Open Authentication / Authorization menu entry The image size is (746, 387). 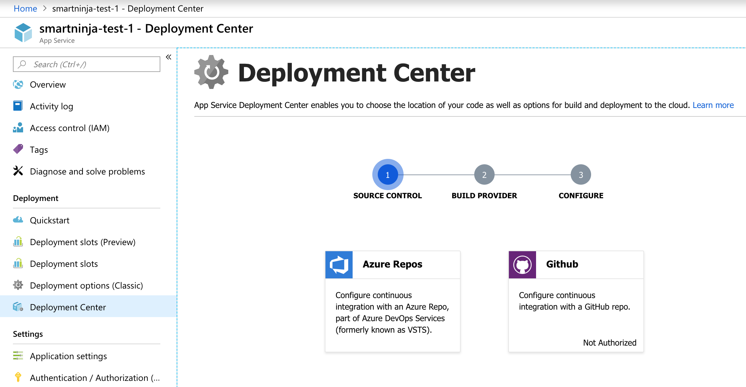tap(94, 378)
